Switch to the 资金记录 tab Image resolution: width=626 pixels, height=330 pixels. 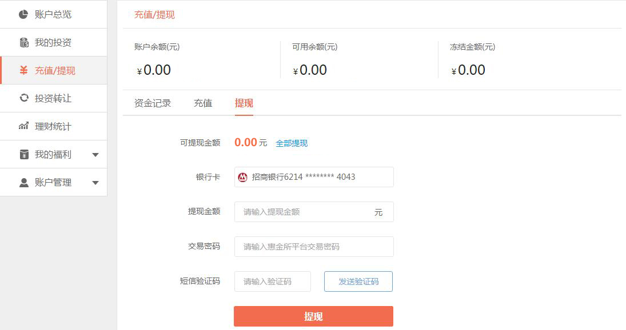pos(153,103)
